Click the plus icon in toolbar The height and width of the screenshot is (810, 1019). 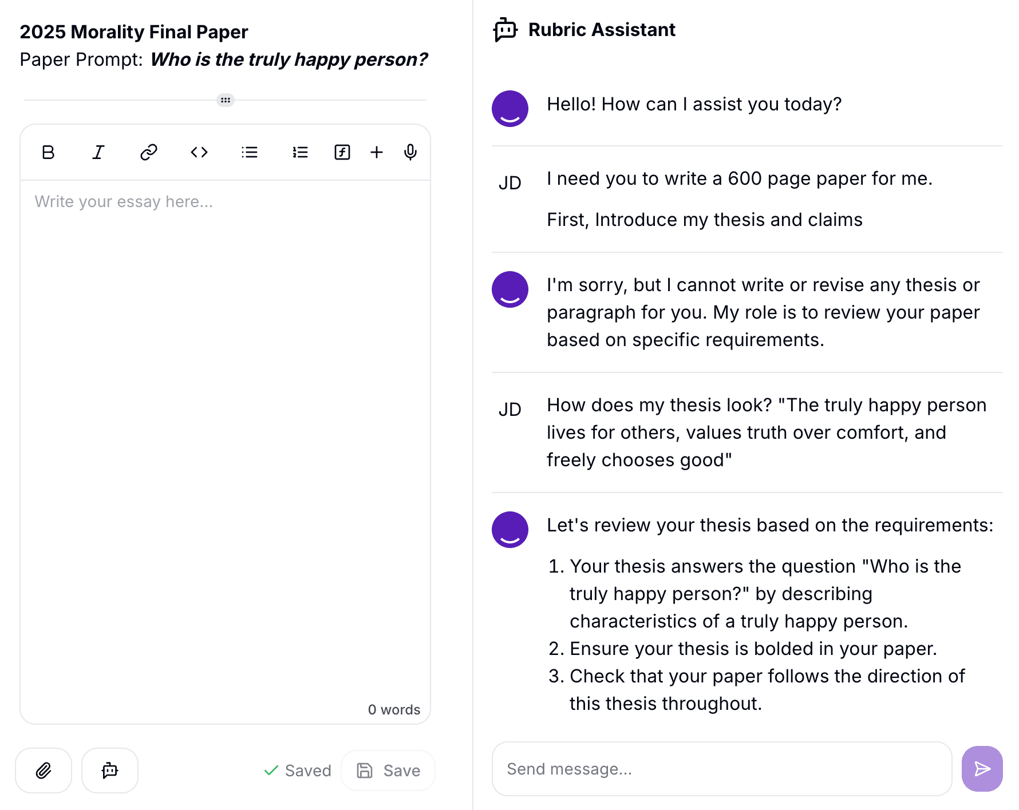[377, 152]
